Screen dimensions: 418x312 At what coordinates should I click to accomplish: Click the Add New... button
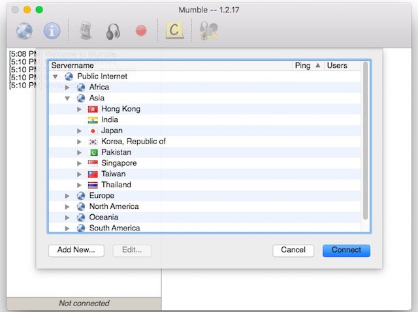(x=76, y=251)
